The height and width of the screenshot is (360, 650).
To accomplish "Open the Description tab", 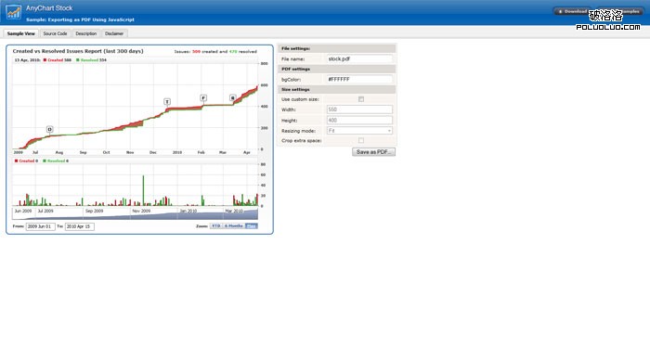I will point(86,33).
